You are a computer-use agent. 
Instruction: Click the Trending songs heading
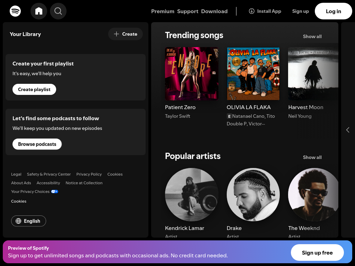194,35
